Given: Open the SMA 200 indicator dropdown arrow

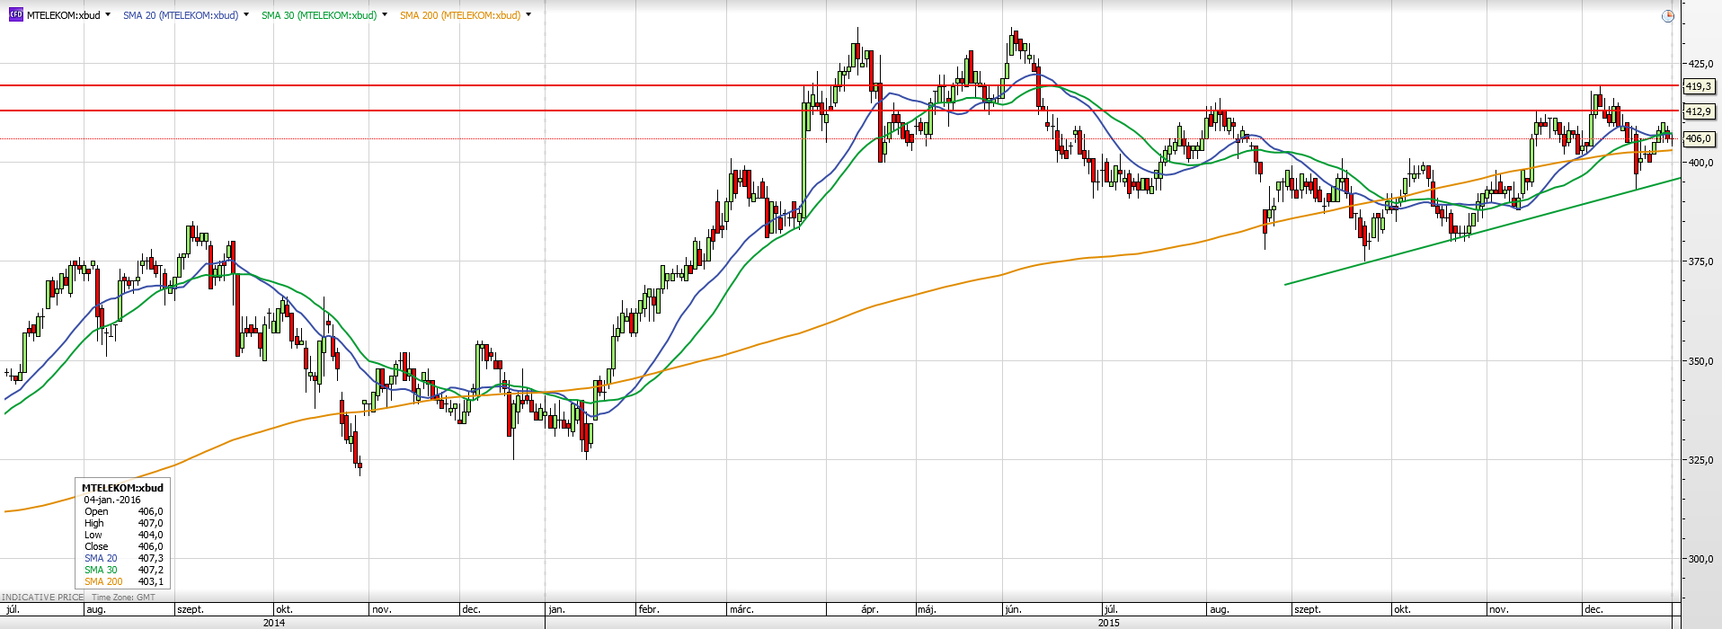Looking at the screenshot, I should [x=528, y=15].
